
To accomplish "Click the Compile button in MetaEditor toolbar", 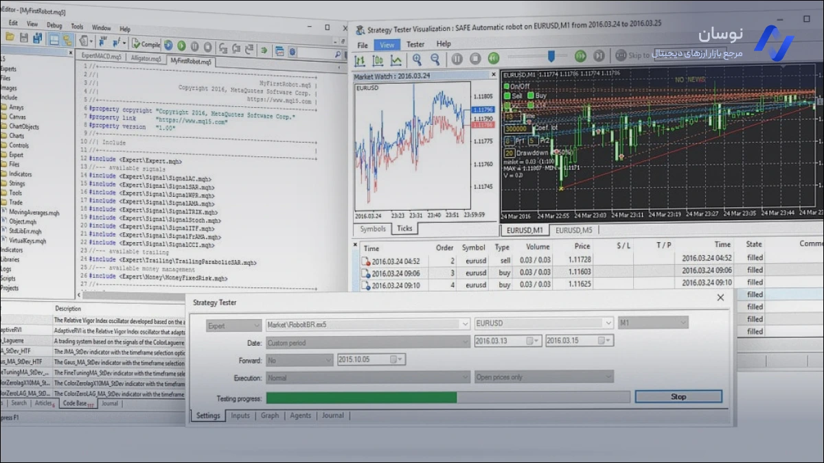I will pyautogui.click(x=146, y=45).
